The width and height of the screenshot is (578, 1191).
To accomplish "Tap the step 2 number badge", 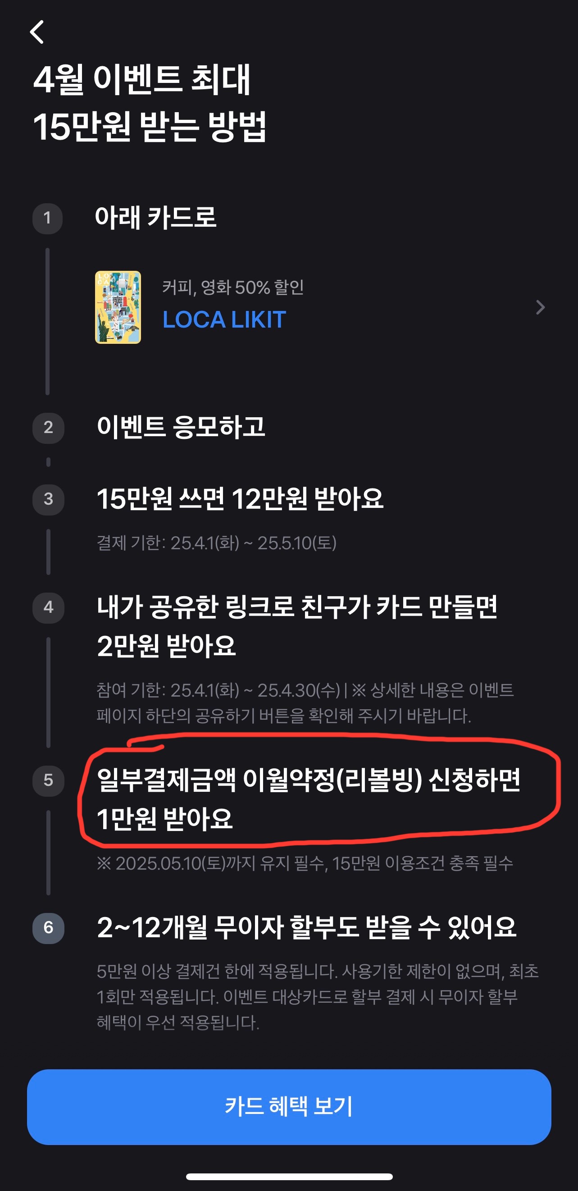I will pos(48,428).
